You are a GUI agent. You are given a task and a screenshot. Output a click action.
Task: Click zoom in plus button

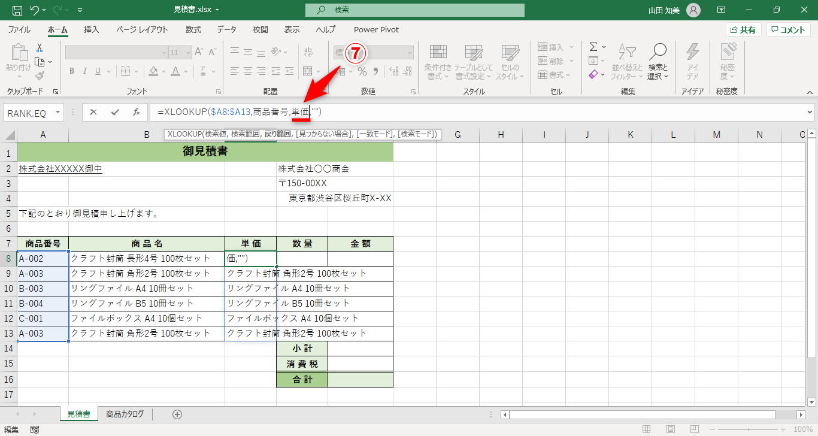click(784, 429)
